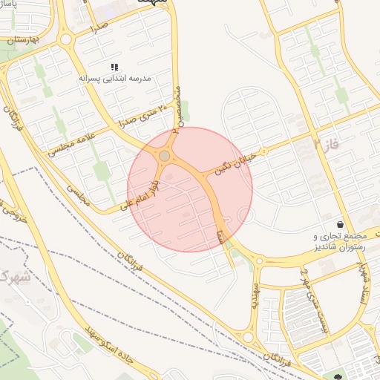This screenshot has width=380, height=380.
Task: Click the white circular plaza east of سما
Action: pyautogui.click(x=246, y=215)
